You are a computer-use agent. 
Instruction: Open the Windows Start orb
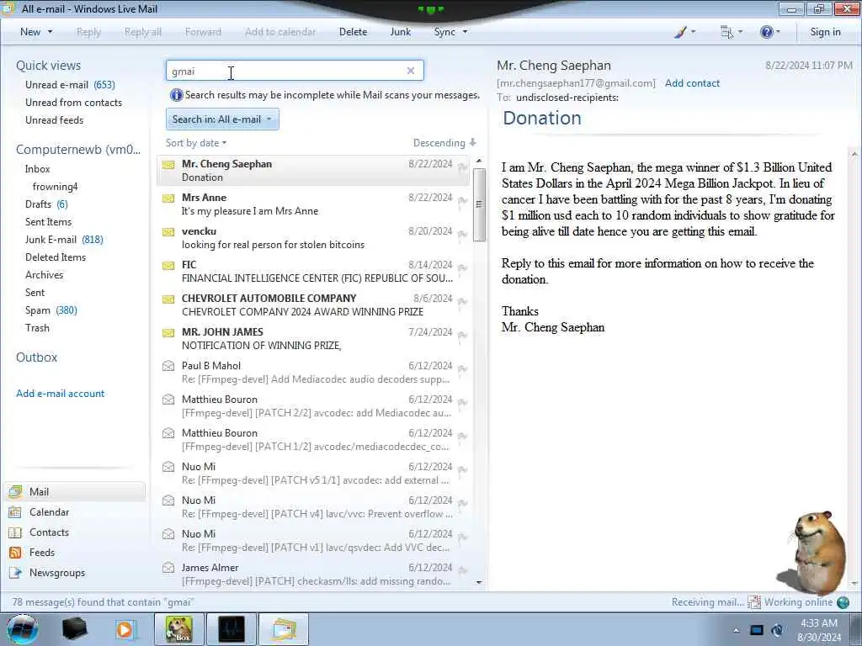[x=22, y=629]
